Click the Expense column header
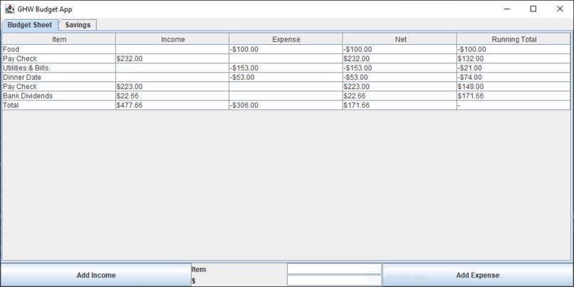 point(286,39)
